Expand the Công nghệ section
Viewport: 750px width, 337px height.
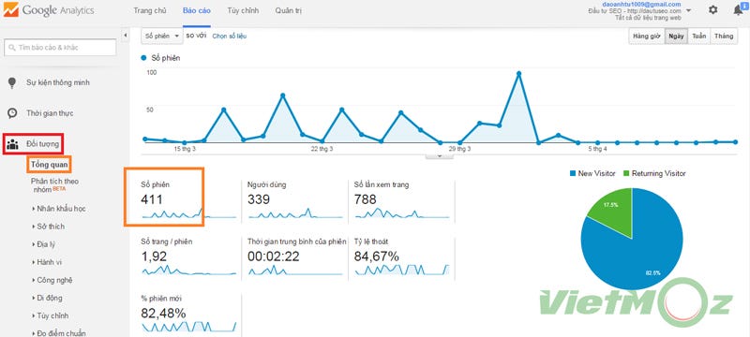52,280
